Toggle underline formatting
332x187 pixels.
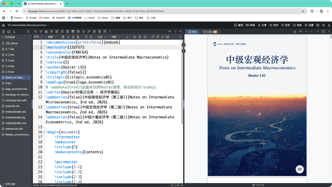[x=73, y=37]
